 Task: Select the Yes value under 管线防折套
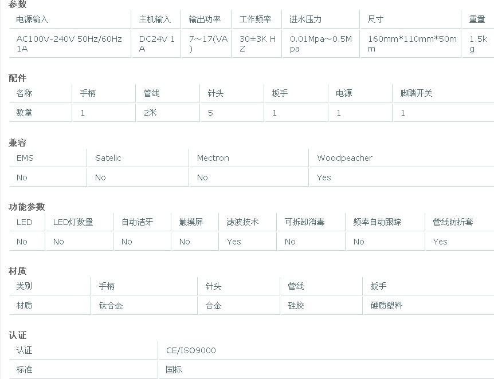click(440, 242)
